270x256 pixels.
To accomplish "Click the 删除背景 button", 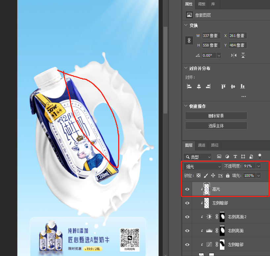I will 216,116.
